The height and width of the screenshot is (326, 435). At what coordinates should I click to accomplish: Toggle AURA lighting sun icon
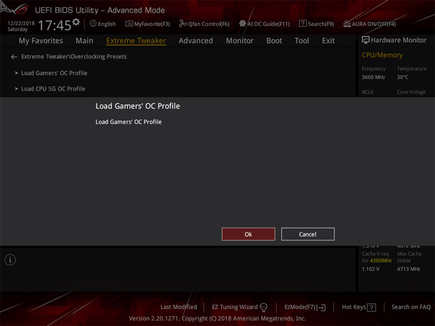(347, 24)
